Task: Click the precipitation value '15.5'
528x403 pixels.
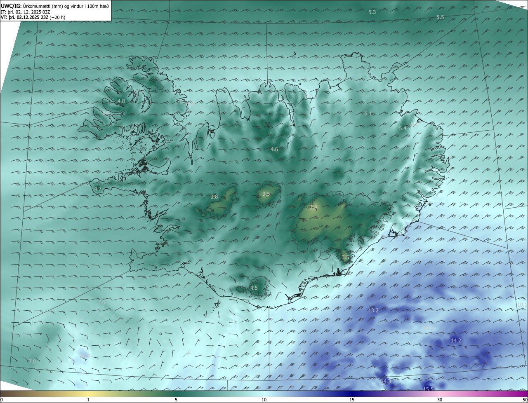Action: coord(429,389)
